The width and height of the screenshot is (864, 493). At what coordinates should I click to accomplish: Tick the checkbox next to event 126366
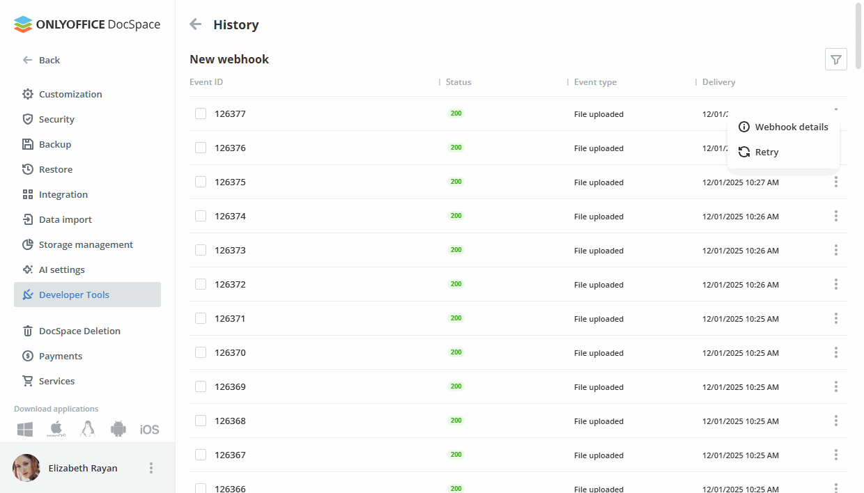click(x=201, y=488)
